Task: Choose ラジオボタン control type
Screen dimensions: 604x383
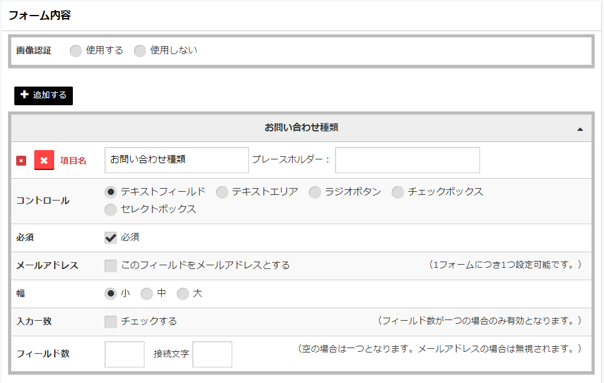Action: pyautogui.click(x=314, y=192)
